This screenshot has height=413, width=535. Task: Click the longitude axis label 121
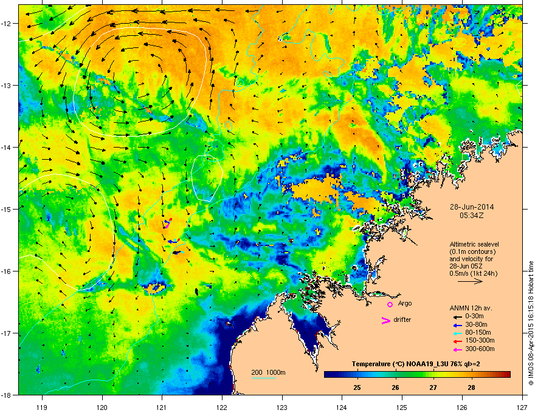point(162,407)
